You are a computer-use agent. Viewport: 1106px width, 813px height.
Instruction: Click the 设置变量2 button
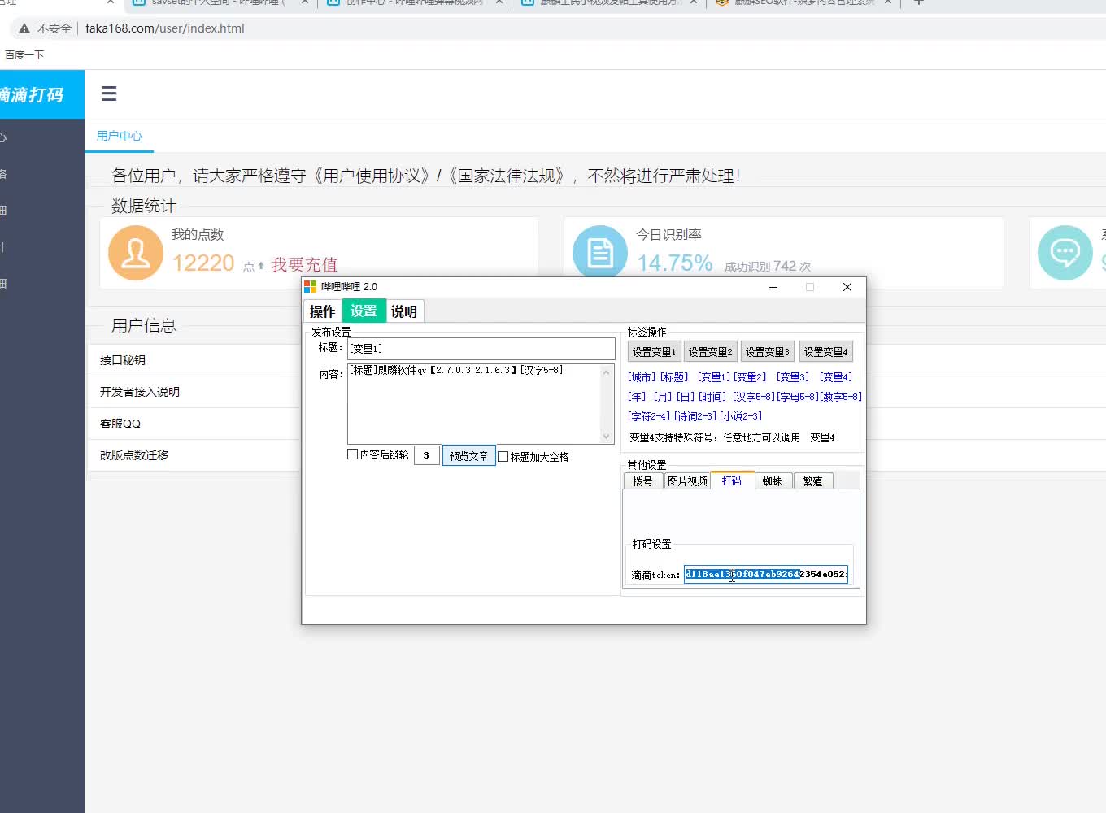[x=711, y=352]
